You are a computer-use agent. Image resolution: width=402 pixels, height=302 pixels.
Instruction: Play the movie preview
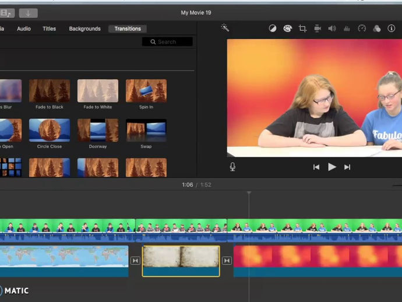pos(332,167)
